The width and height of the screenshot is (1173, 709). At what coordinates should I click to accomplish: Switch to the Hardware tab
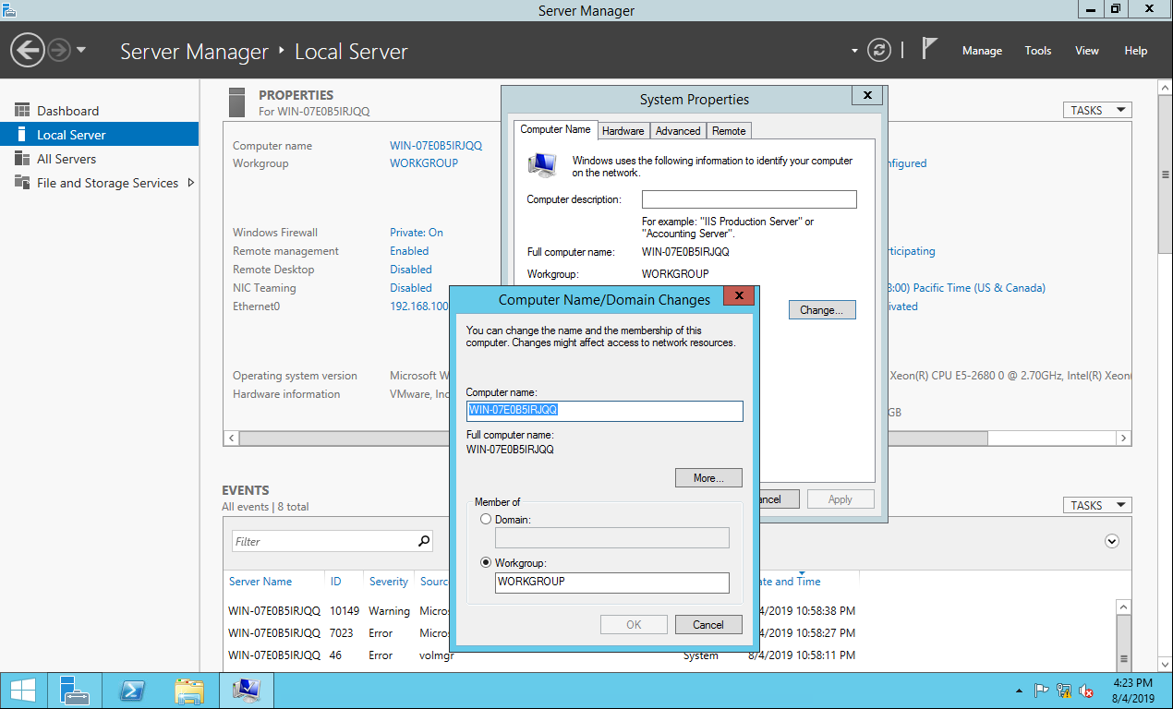click(623, 131)
